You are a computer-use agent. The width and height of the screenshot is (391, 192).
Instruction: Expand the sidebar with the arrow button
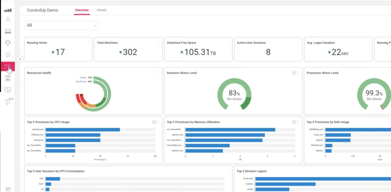point(20,59)
